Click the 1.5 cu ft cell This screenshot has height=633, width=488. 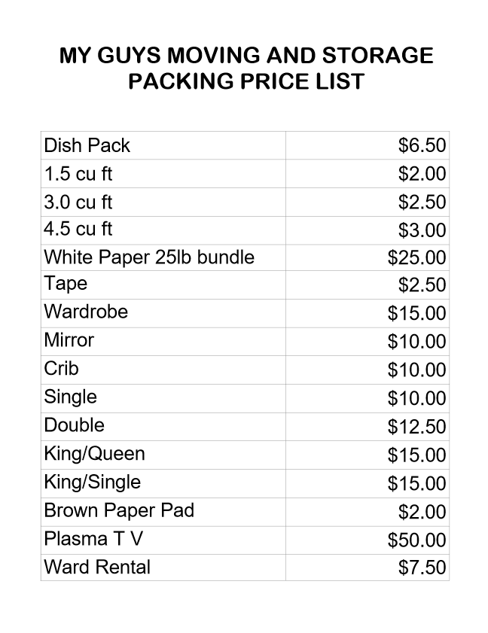(163, 174)
